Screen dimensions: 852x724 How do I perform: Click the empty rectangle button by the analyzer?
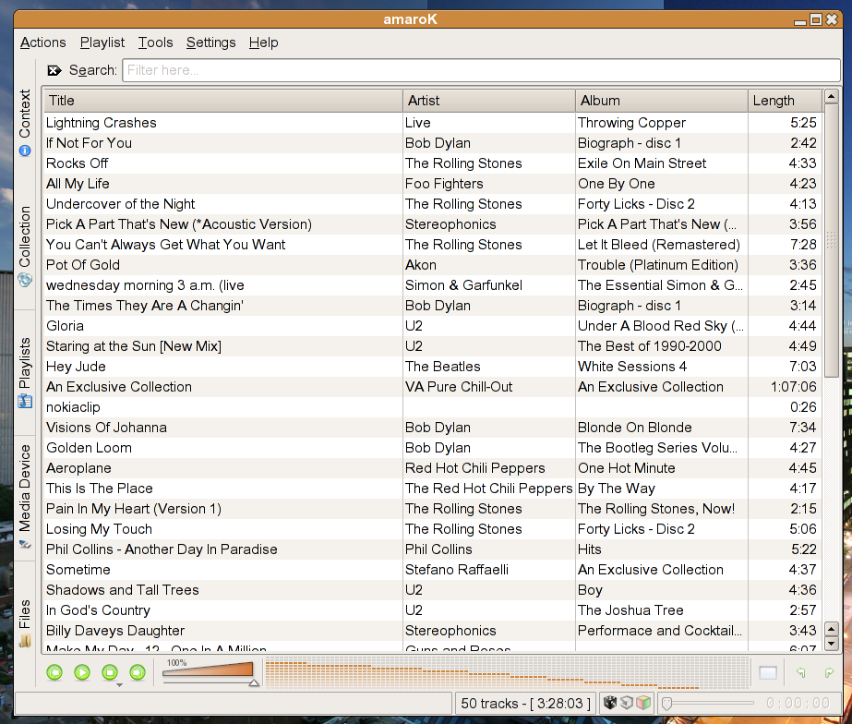(x=768, y=673)
